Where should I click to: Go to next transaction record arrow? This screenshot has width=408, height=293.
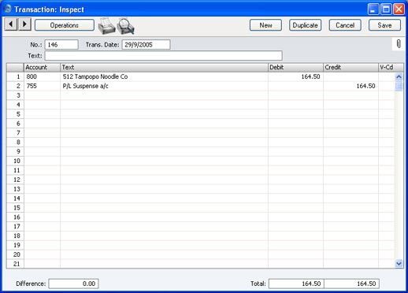tap(24, 24)
